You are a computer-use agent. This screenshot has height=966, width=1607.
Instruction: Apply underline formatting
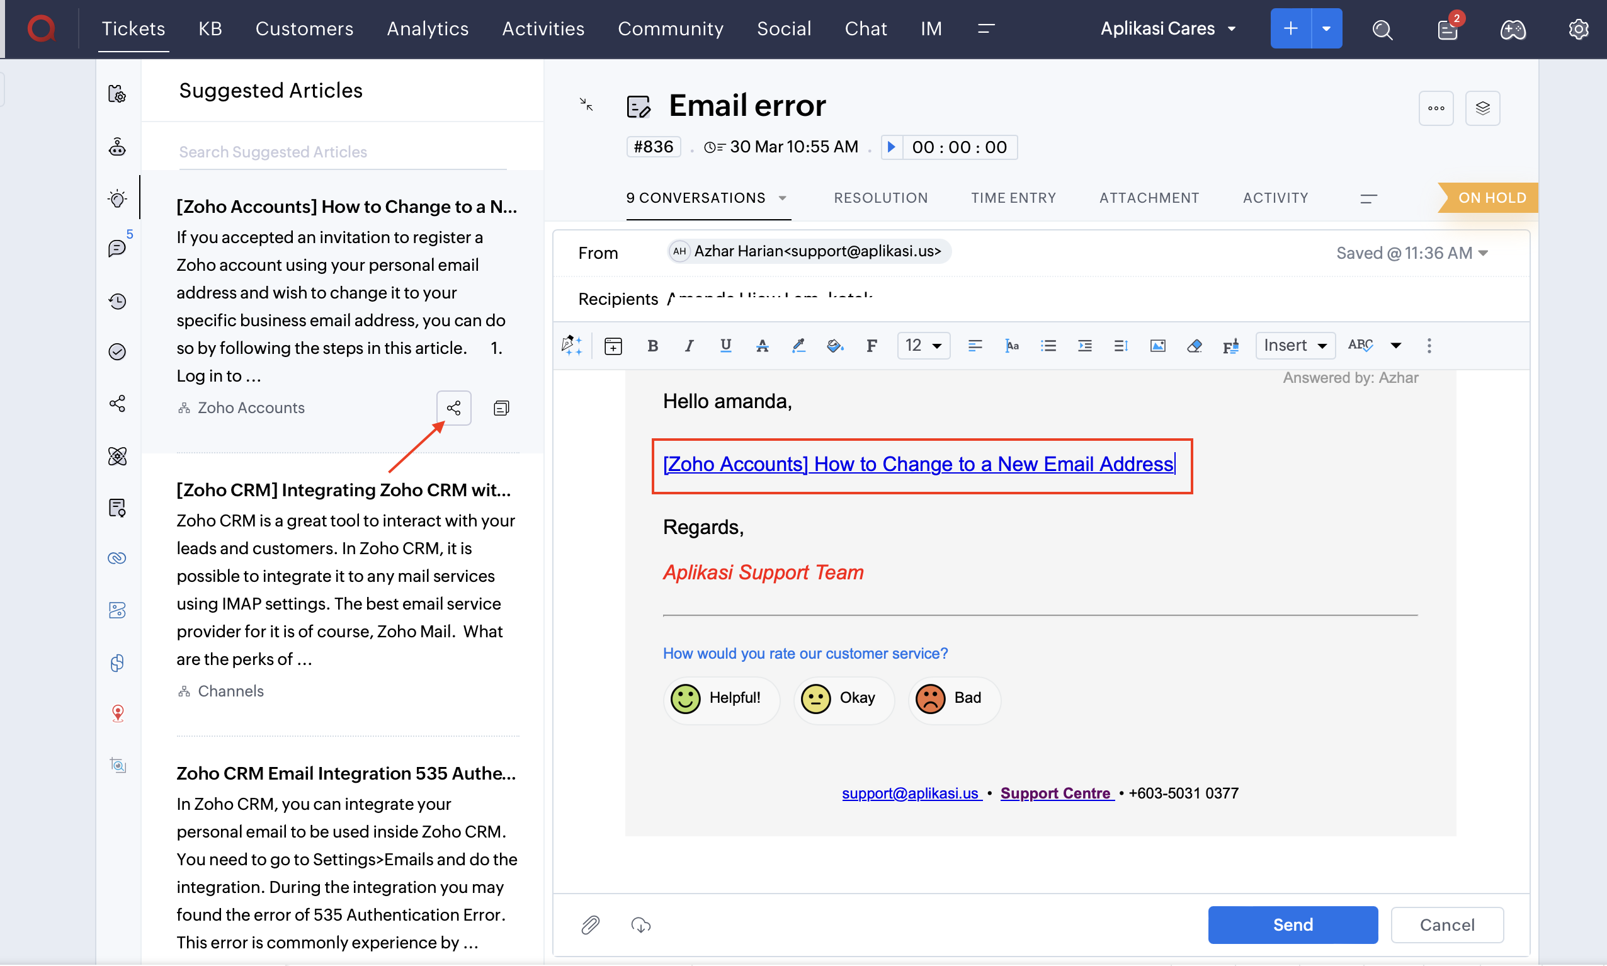725,345
